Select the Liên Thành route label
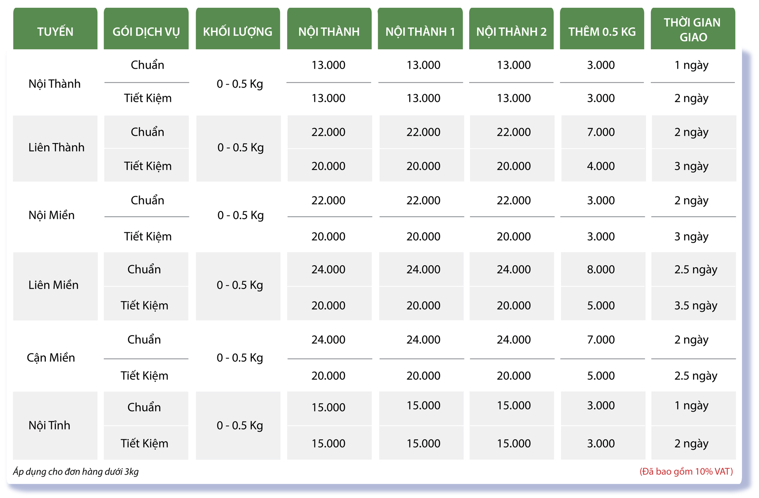Screen dimensions: 759x498 [x=56, y=148]
